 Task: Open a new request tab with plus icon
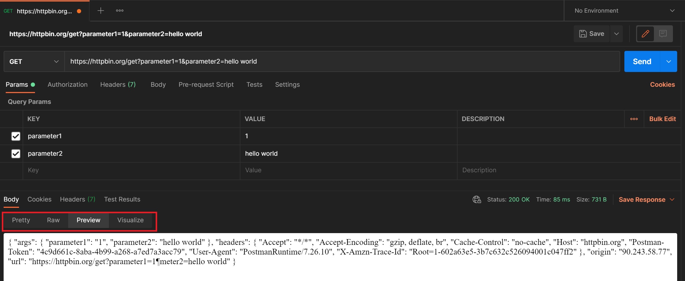tap(101, 11)
